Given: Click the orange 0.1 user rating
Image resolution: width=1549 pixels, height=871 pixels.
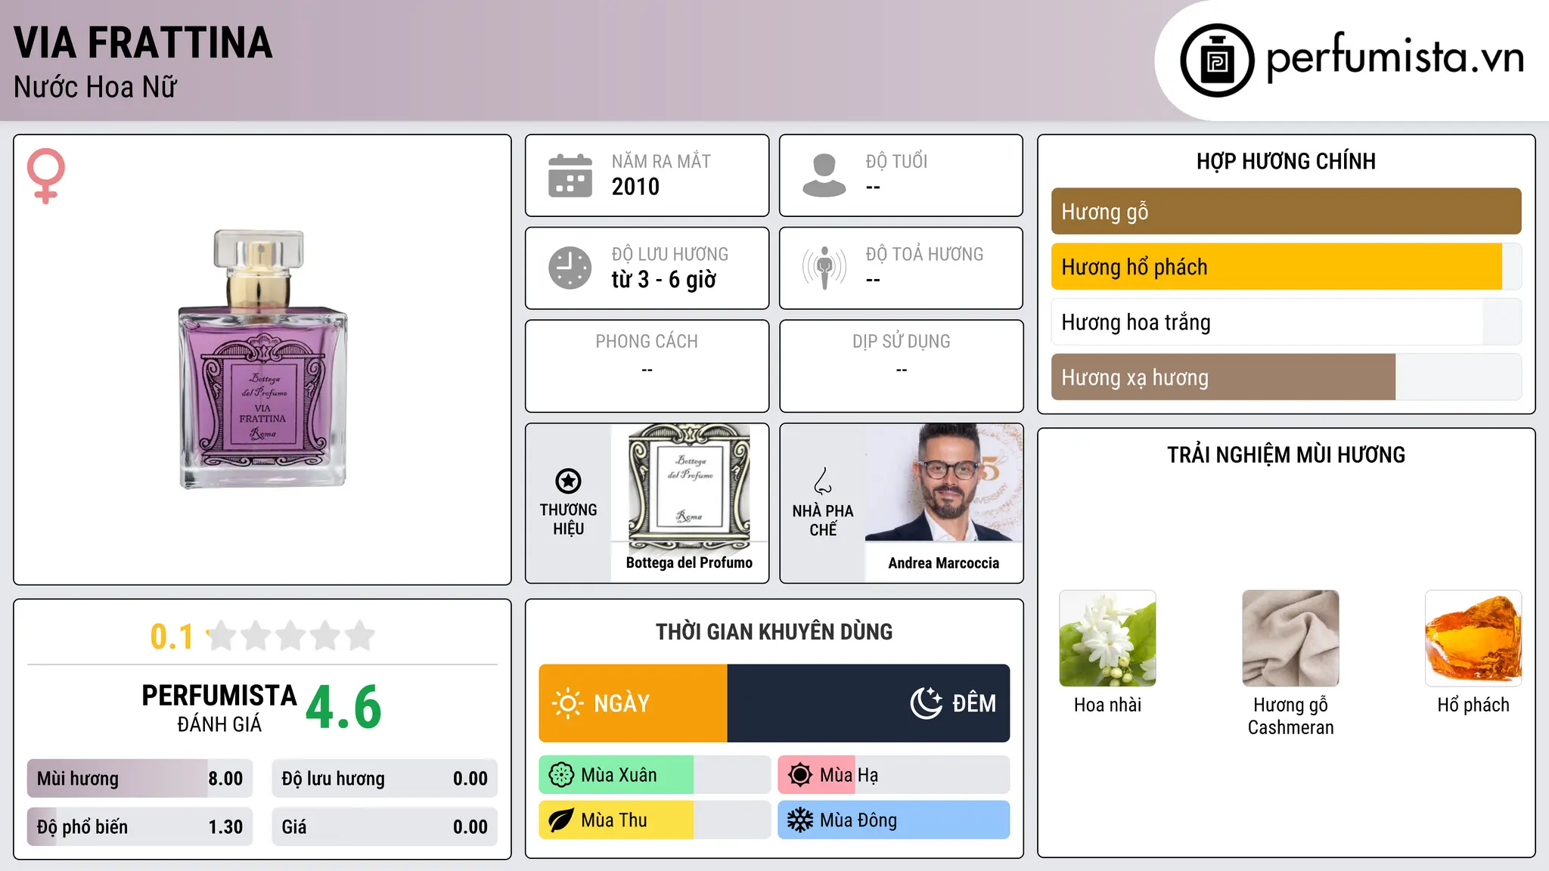Looking at the screenshot, I should (172, 637).
